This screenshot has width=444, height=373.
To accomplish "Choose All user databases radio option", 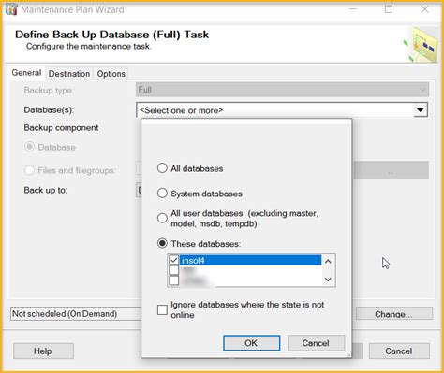I will tap(162, 218).
